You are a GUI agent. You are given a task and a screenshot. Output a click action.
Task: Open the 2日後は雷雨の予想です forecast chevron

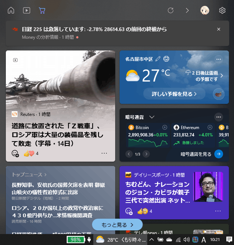(222, 76)
